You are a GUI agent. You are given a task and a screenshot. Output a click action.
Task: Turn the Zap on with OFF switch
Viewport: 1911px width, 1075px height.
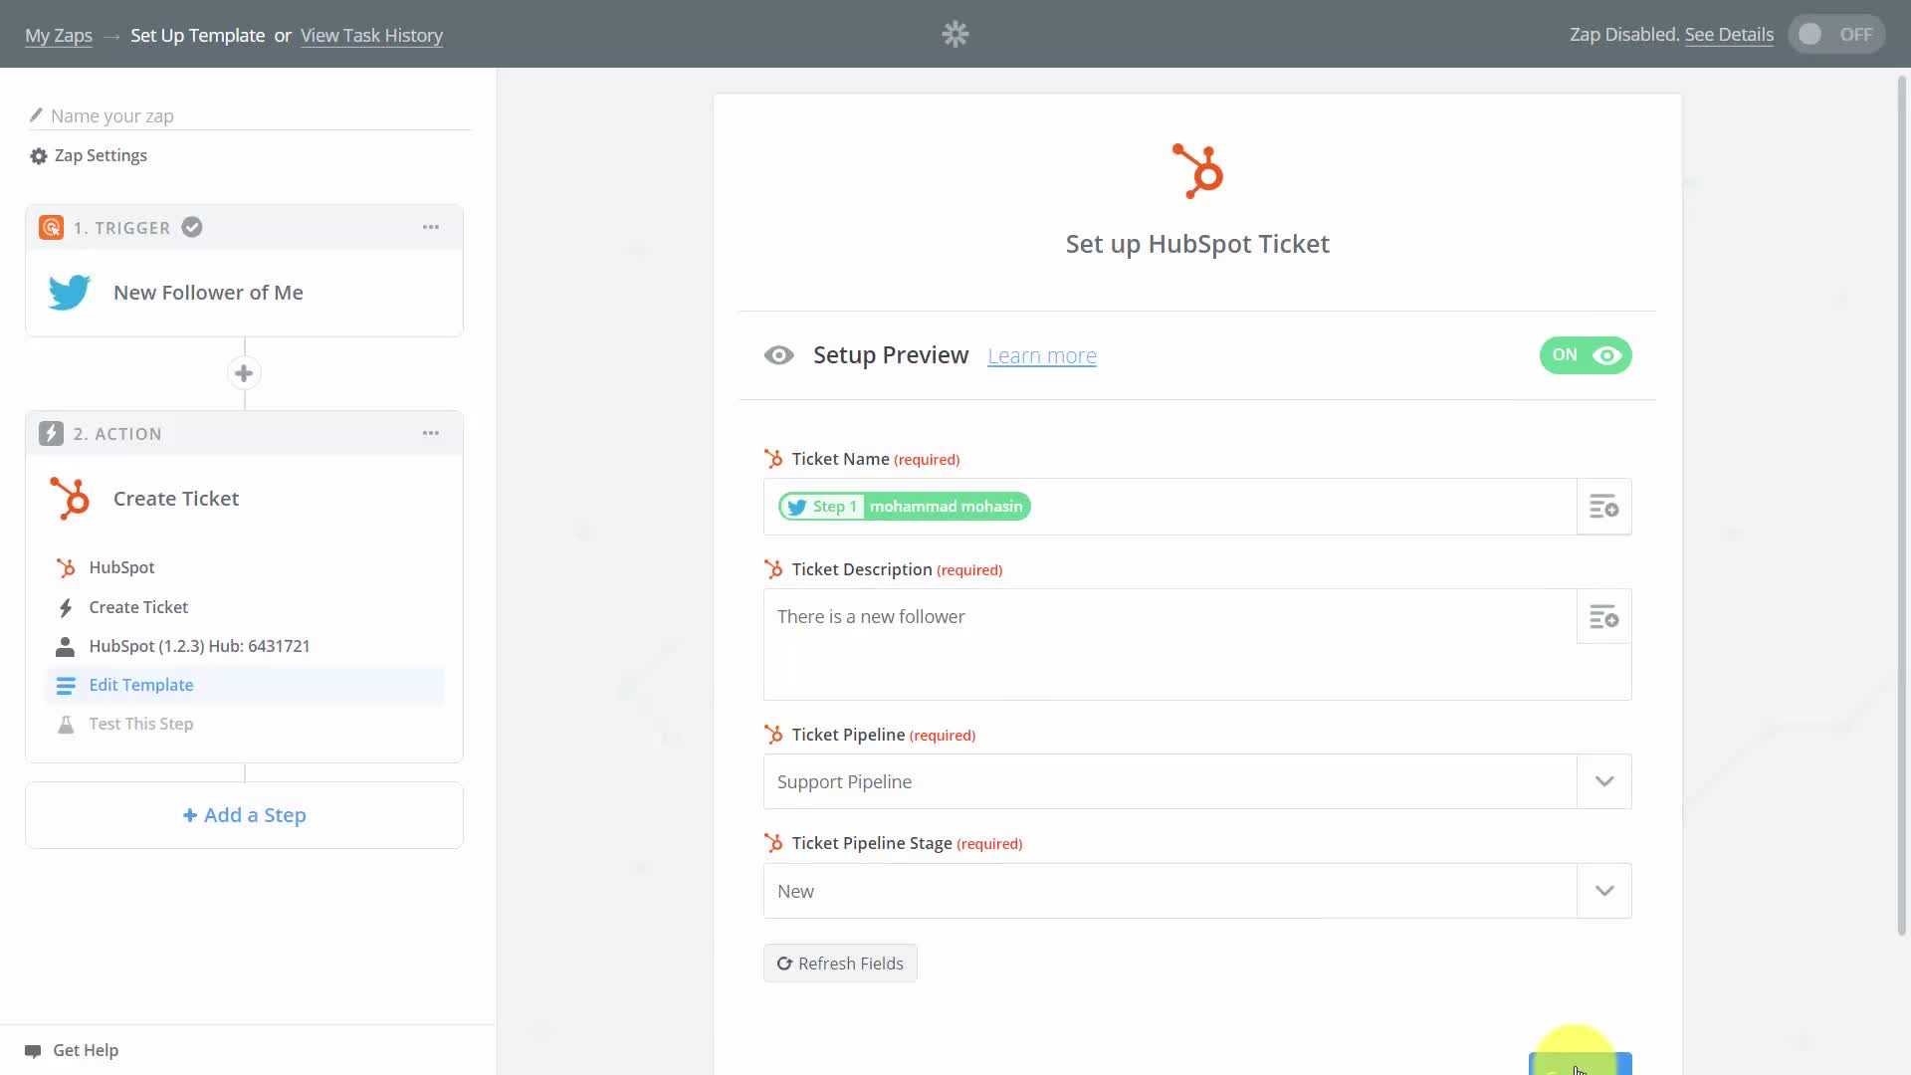pos(1835,35)
